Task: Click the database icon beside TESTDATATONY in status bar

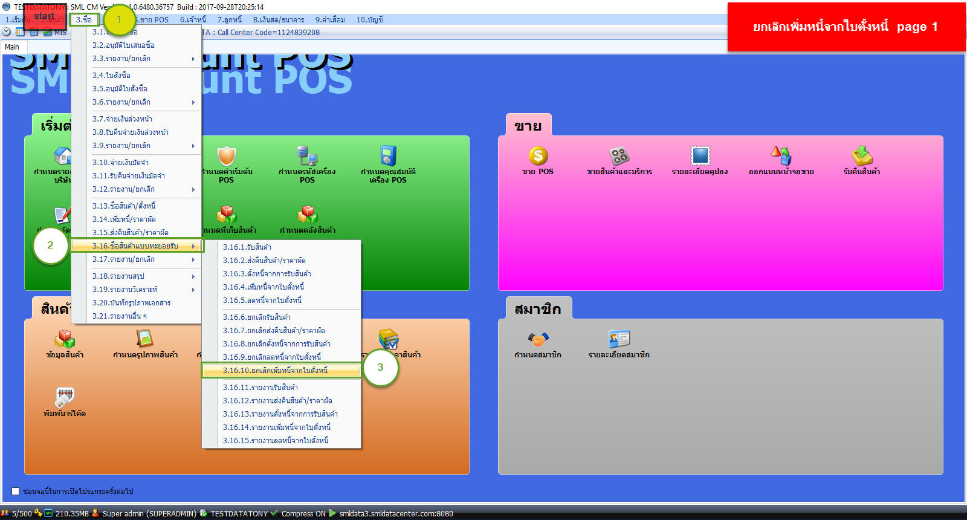Action: pos(204,513)
